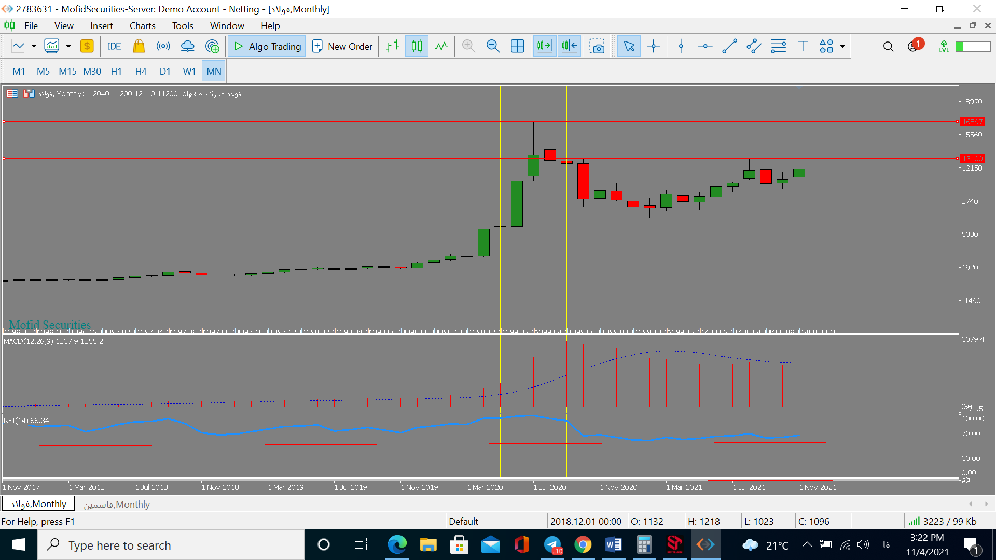Switch to candlestick chart display
This screenshot has width=996, height=560.
click(417, 46)
